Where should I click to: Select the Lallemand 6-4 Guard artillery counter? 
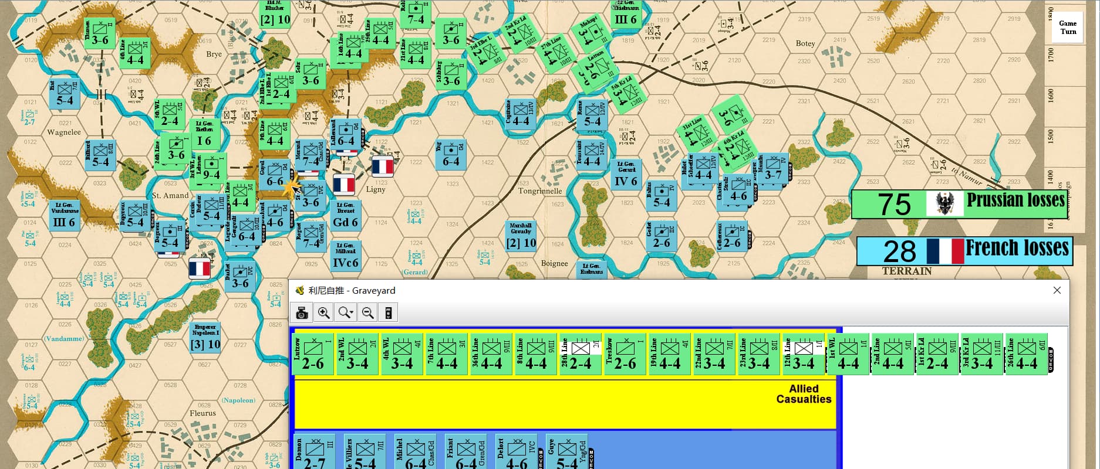346,134
